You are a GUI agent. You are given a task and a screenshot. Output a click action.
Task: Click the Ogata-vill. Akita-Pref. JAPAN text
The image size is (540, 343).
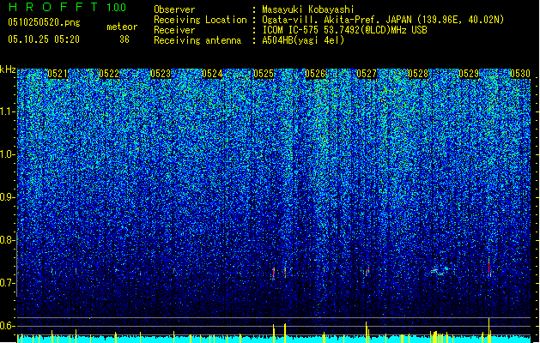pyautogui.click(x=337, y=20)
